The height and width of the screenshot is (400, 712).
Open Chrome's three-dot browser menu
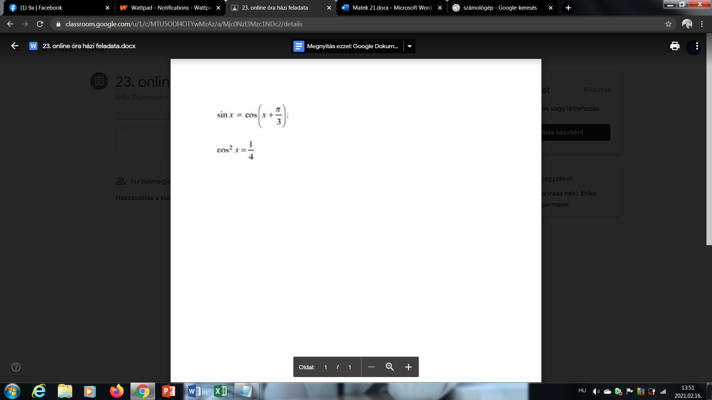[x=702, y=24]
